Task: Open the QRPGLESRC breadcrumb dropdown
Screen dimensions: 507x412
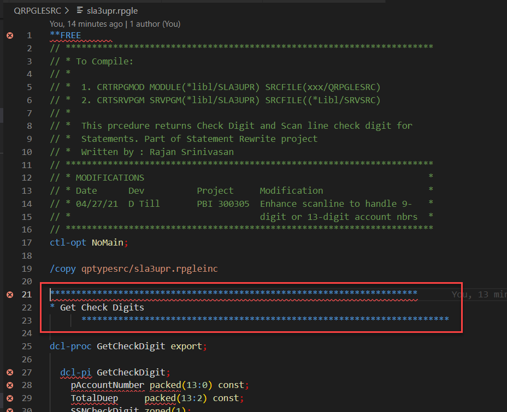Action: (38, 10)
